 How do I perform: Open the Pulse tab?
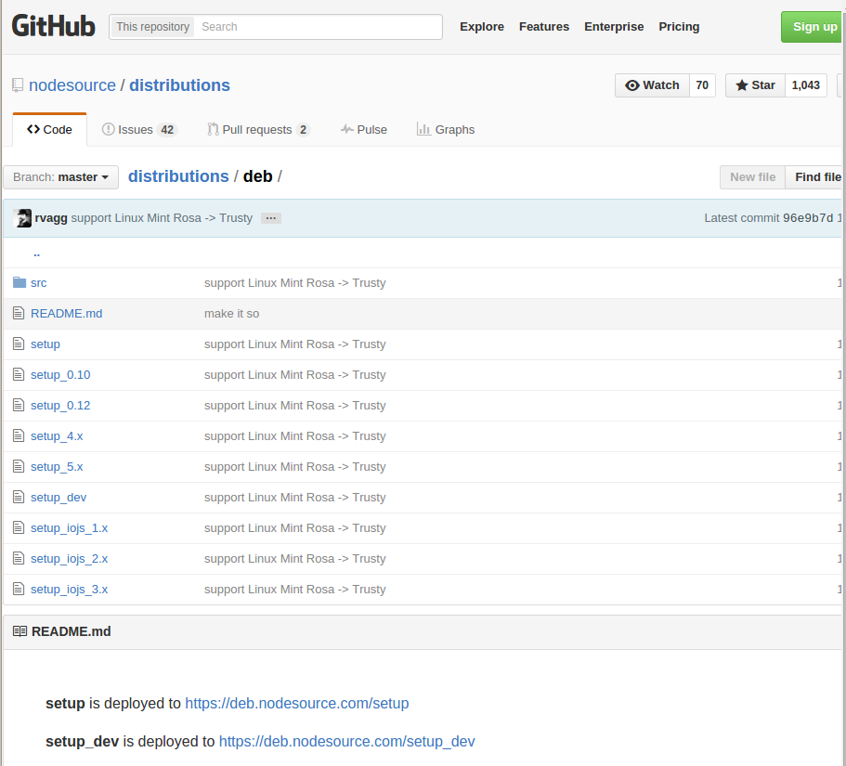click(x=364, y=129)
